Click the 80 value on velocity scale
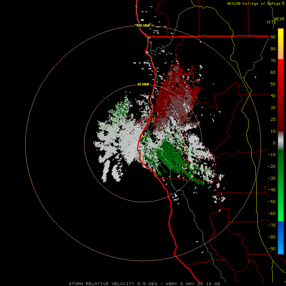 coord(273,49)
